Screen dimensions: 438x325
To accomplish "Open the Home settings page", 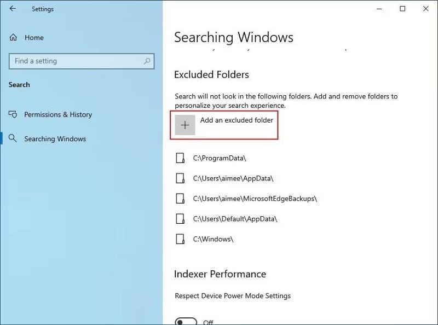I will click(x=34, y=37).
